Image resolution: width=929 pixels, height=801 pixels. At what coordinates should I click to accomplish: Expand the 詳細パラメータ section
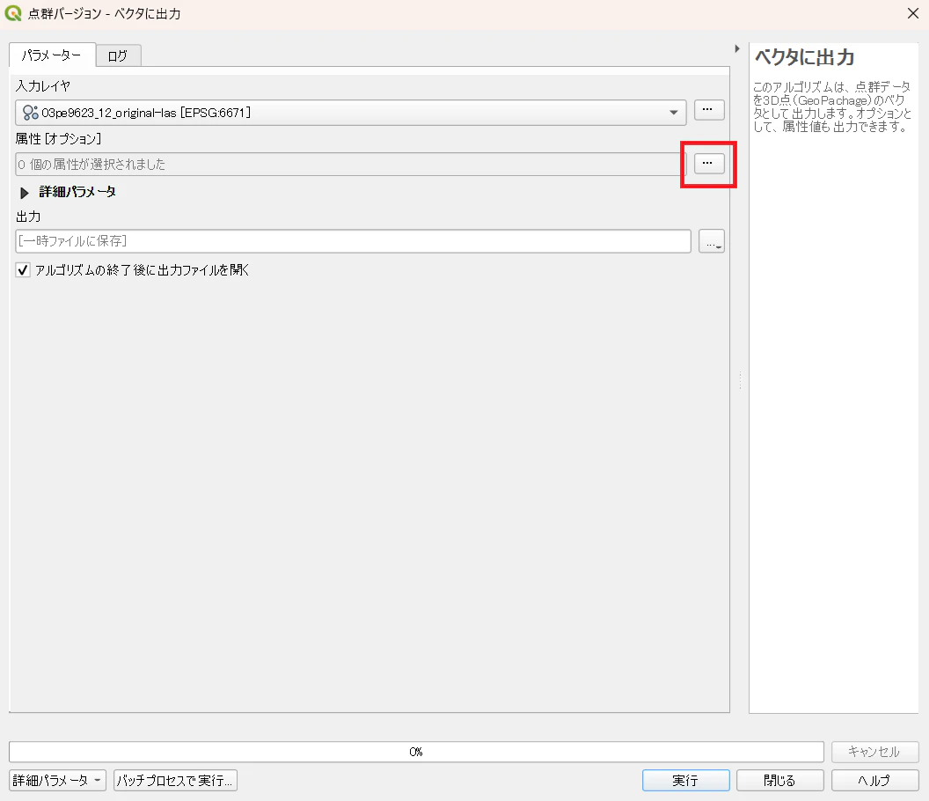click(25, 193)
